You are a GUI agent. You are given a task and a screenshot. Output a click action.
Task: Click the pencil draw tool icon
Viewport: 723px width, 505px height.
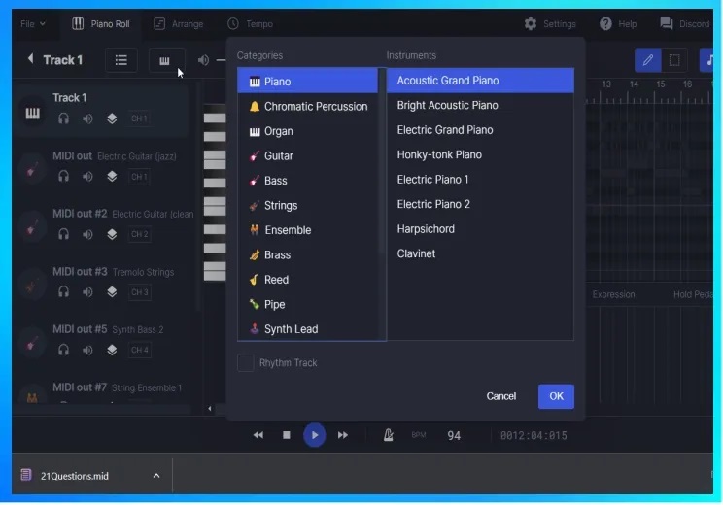(x=647, y=60)
